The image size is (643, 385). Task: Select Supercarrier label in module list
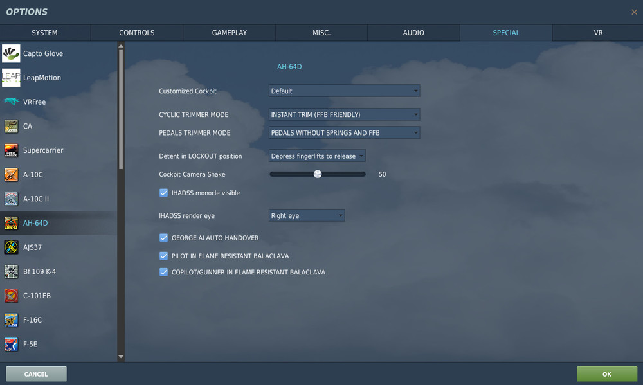click(x=43, y=150)
